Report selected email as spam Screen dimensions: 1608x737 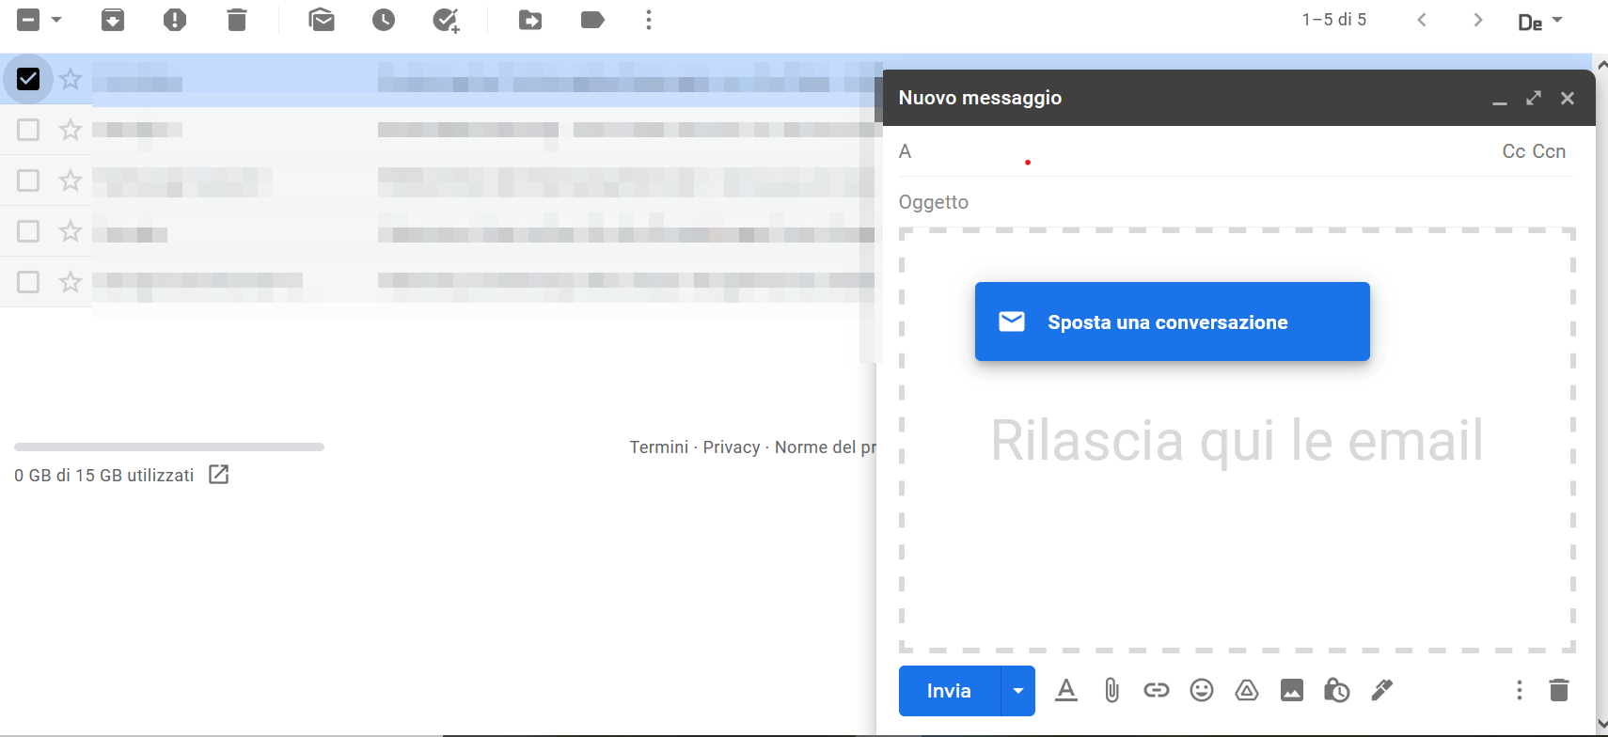175,20
